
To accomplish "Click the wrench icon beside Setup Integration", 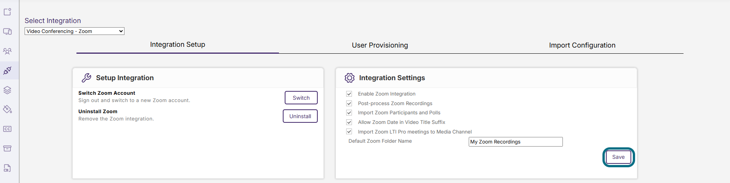I will pos(86,78).
